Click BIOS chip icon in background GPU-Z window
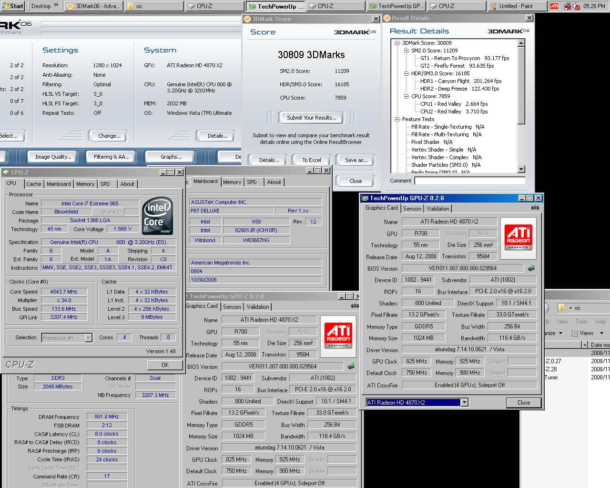 (351, 366)
